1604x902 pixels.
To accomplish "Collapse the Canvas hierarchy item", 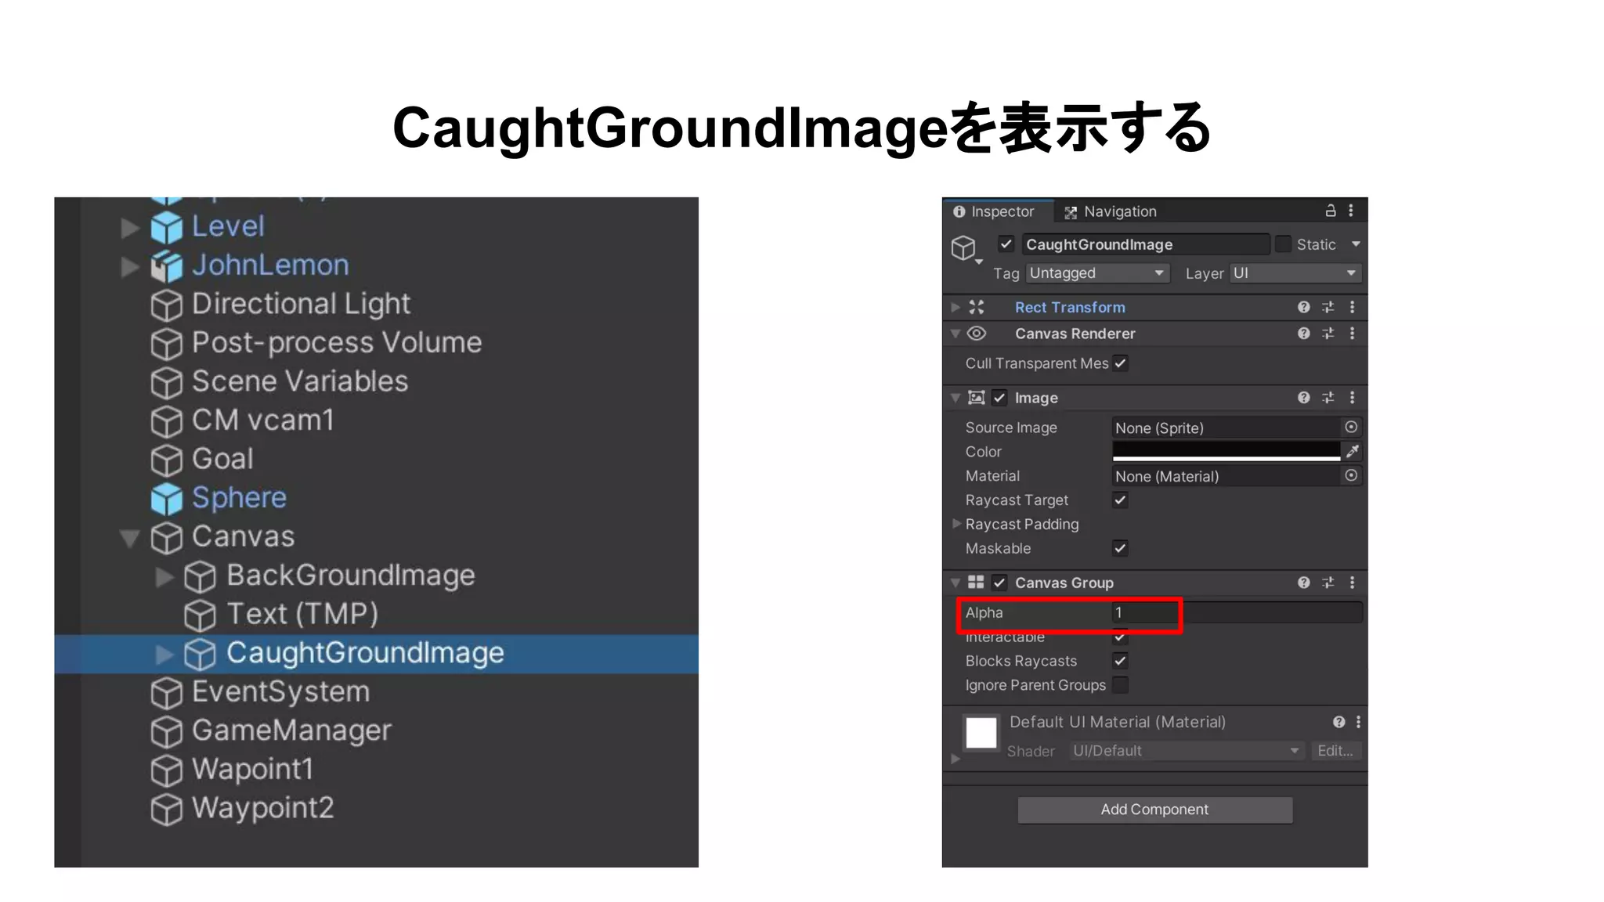I will click(130, 538).
